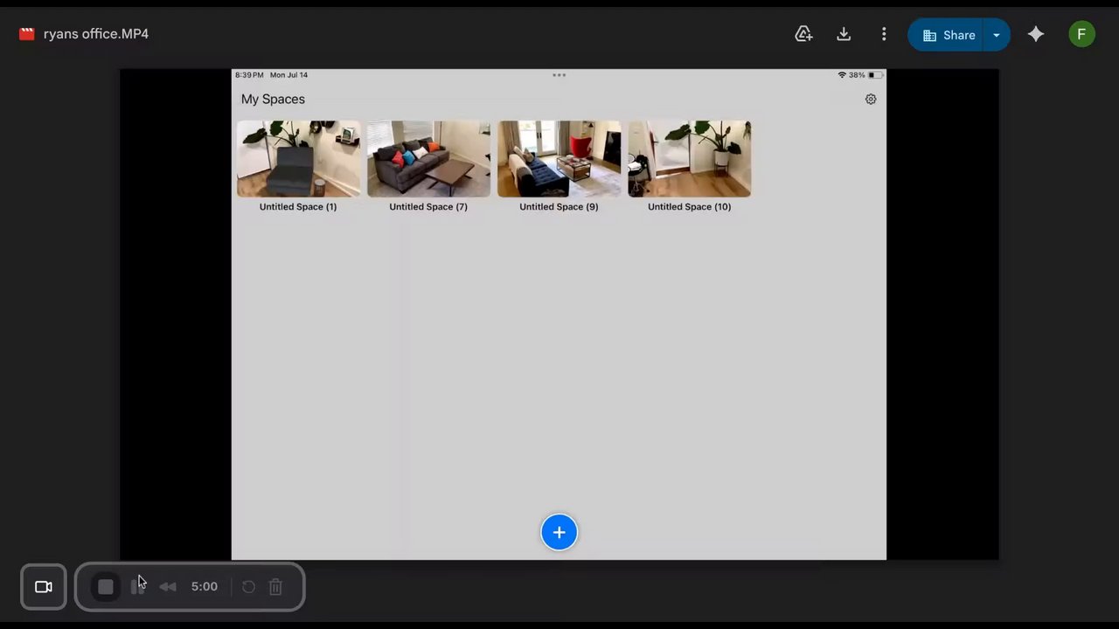The height and width of the screenshot is (629, 1119).
Task: Select the 'Untitled Space (10)' label
Action: click(x=689, y=207)
